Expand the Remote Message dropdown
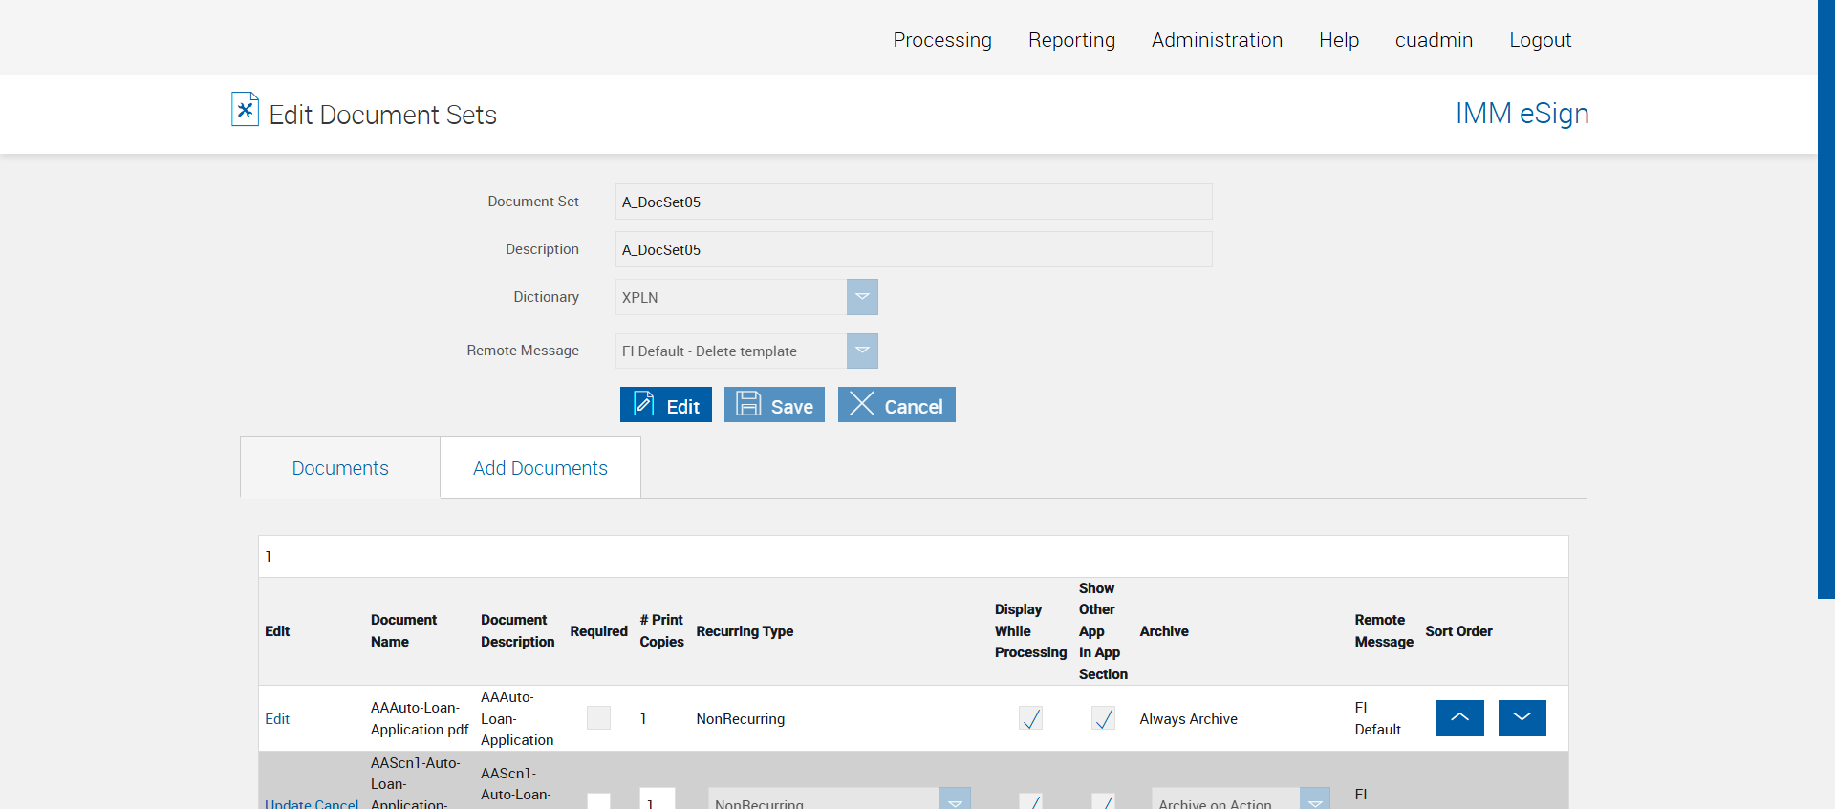This screenshot has height=809, width=1835. coord(861,351)
